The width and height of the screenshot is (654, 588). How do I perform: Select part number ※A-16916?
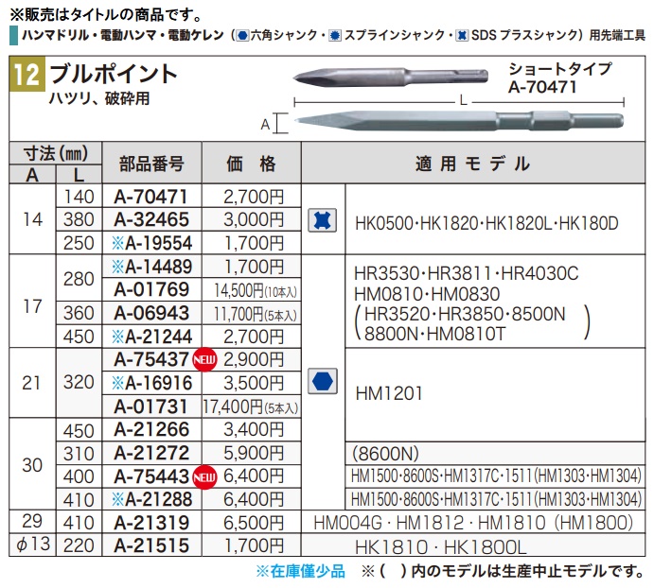151,384
